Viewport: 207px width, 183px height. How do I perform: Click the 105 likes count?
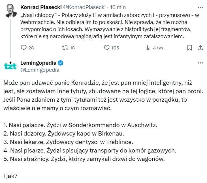[115, 48]
